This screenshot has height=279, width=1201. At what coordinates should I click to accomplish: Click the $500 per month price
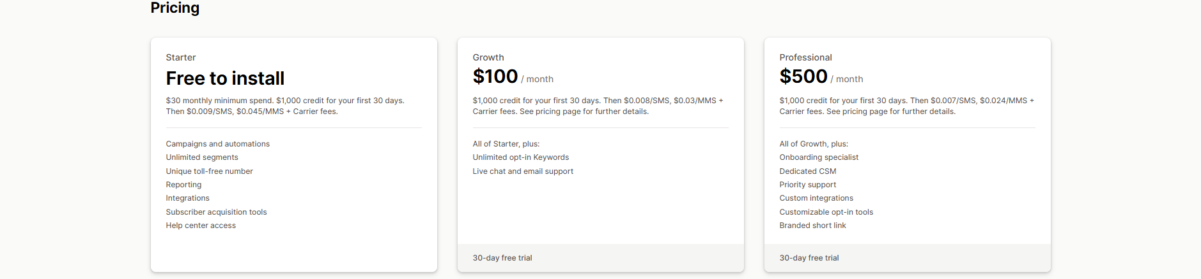pos(803,77)
